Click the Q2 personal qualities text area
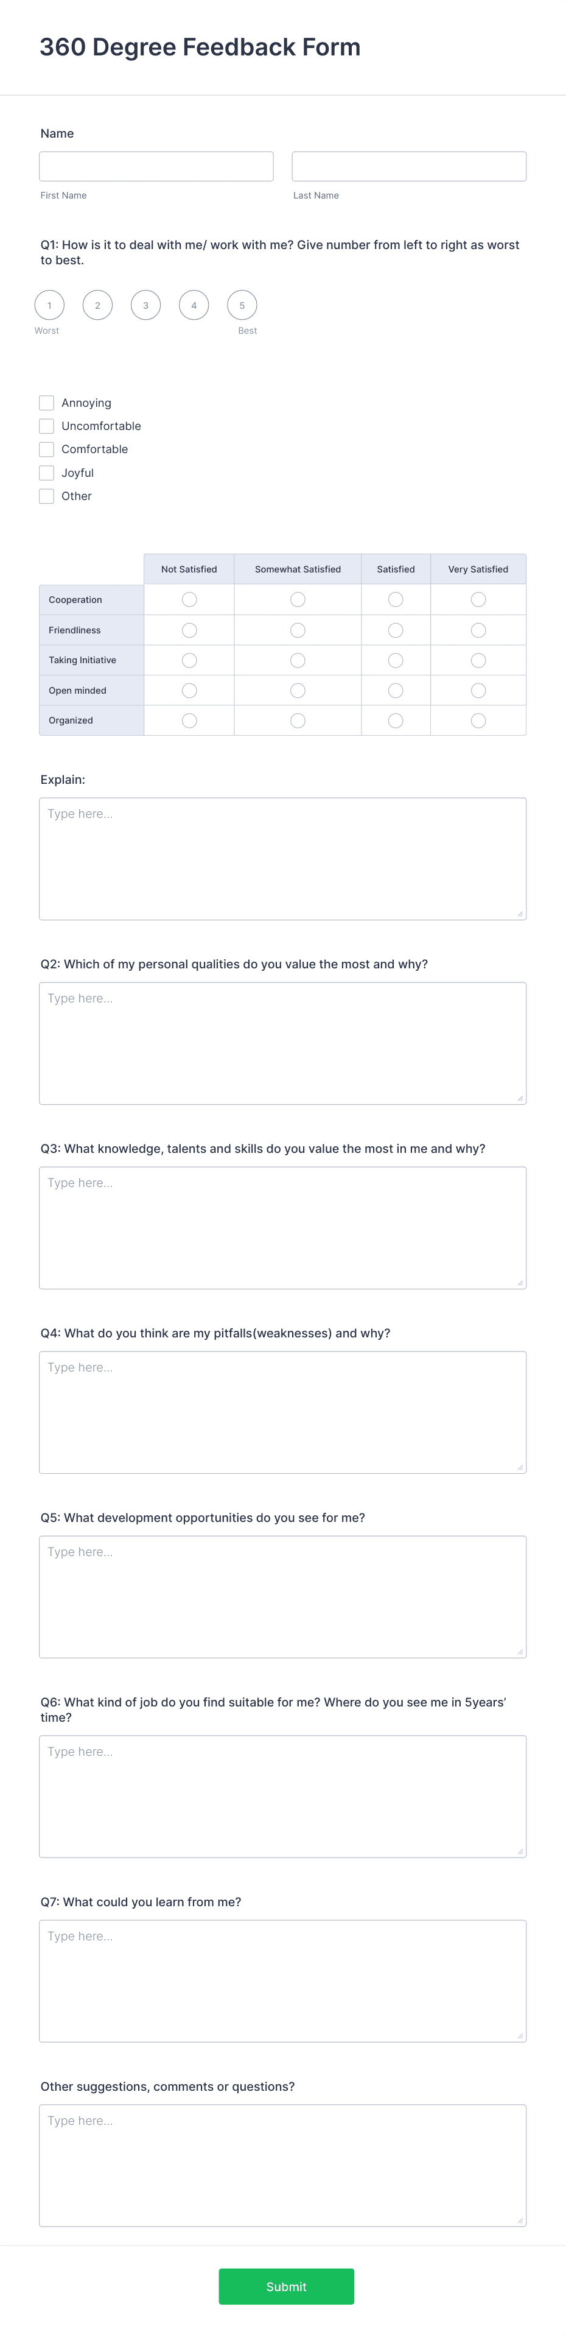 point(282,1043)
